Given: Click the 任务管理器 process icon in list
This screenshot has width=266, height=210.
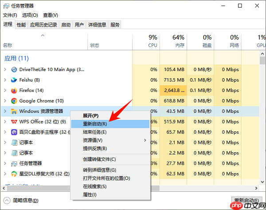Looking at the screenshot, I should click(x=14, y=163).
